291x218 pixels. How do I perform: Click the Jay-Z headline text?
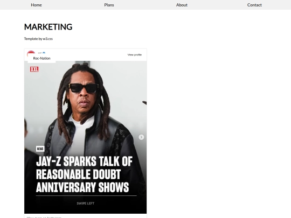[x=84, y=174]
